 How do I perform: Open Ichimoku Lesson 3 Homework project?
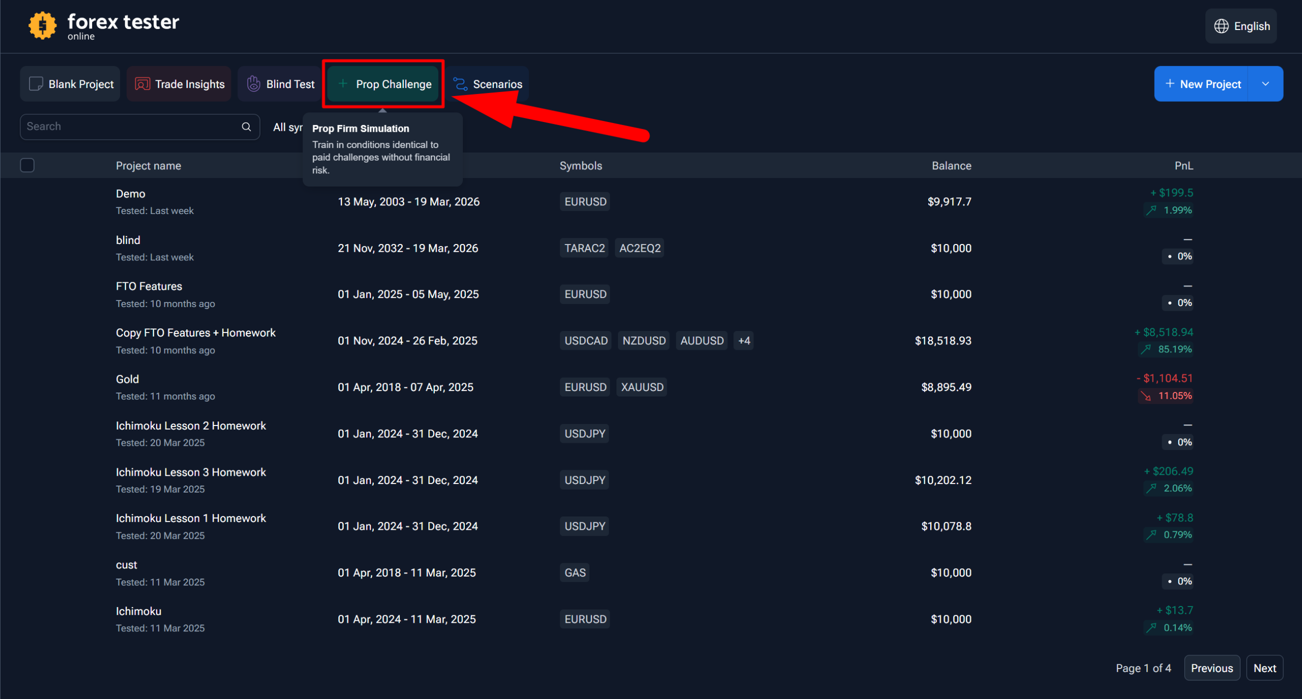191,472
